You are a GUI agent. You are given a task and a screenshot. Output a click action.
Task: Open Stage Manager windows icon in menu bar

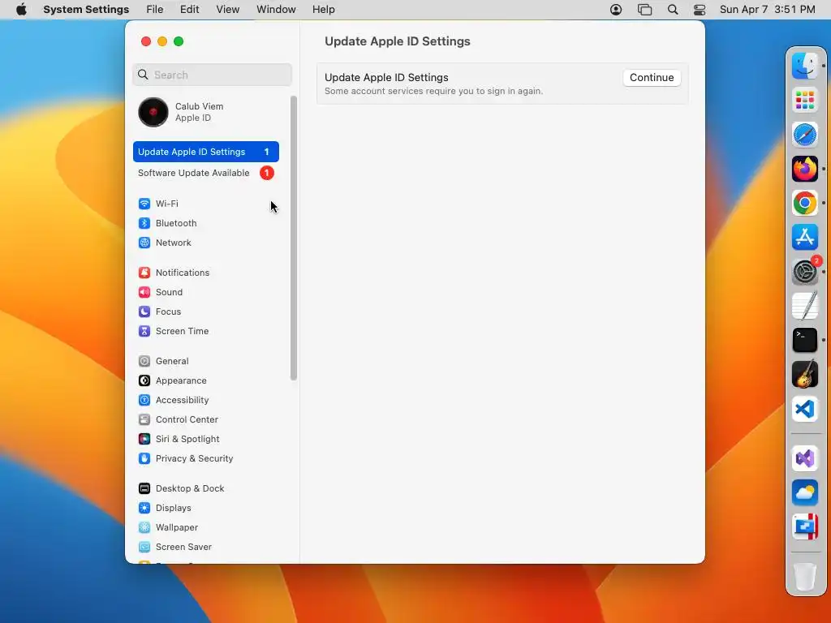coord(644,10)
